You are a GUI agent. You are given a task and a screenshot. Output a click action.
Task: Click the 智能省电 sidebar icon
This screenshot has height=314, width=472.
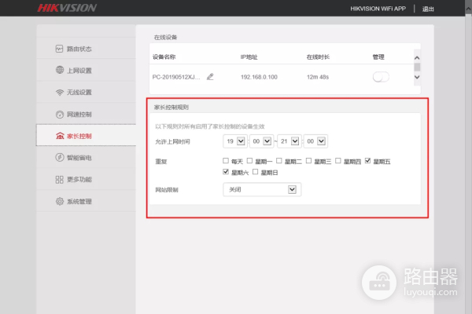pyautogui.click(x=59, y=158)
